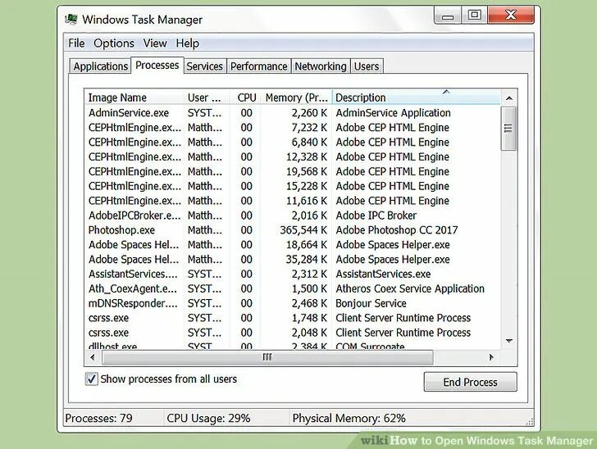Click the vertical scrollbar up arrow
This screenshot has width=597, height=449.
point(509,98)
